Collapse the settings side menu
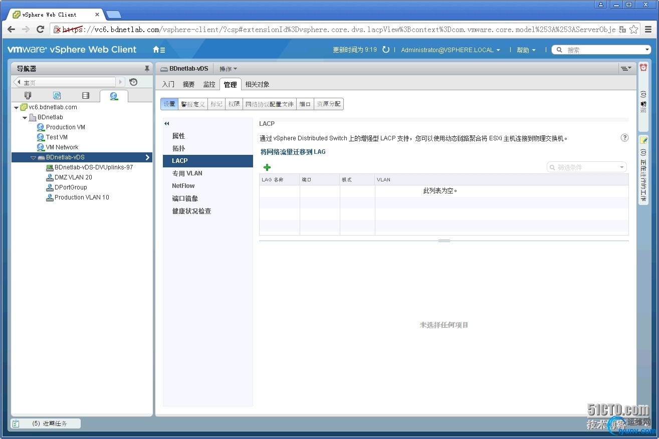Screen dimensions: 659x439 point(167,124)
